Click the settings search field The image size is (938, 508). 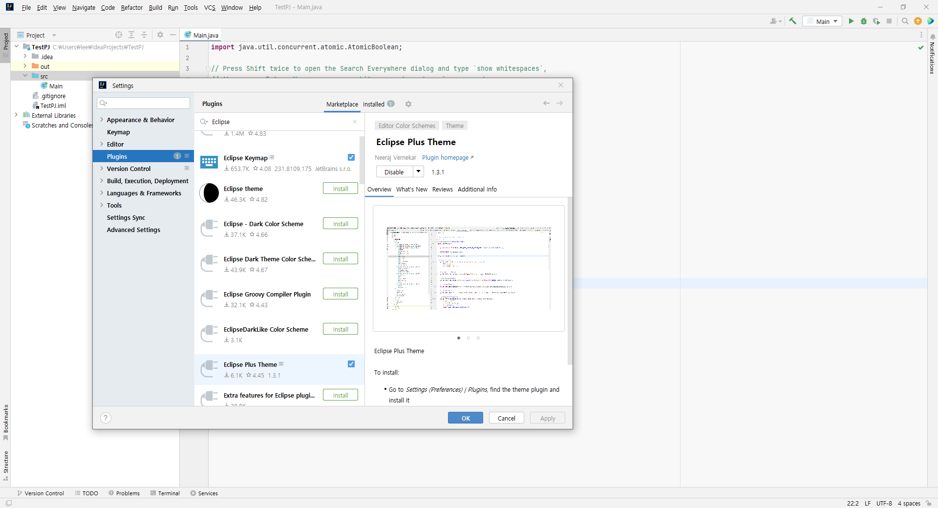pyautogui.click(x=144, y=103)
